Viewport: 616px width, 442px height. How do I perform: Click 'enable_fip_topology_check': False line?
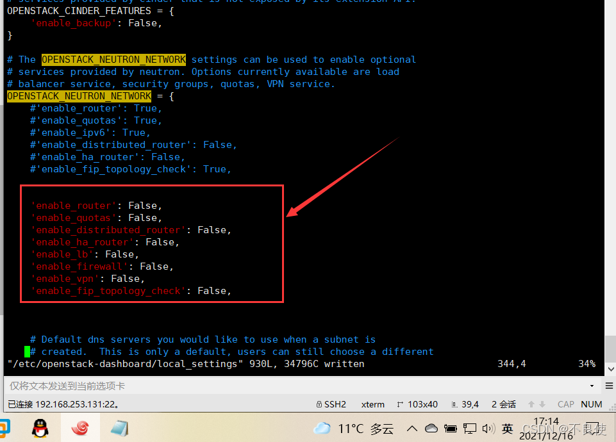[x=131, y=291]
